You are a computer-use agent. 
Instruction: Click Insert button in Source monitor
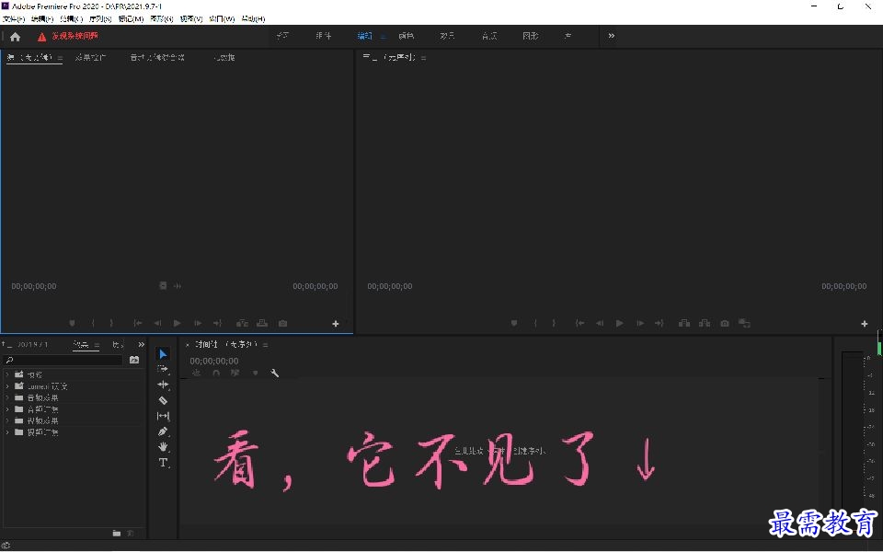tap(242, 323)
